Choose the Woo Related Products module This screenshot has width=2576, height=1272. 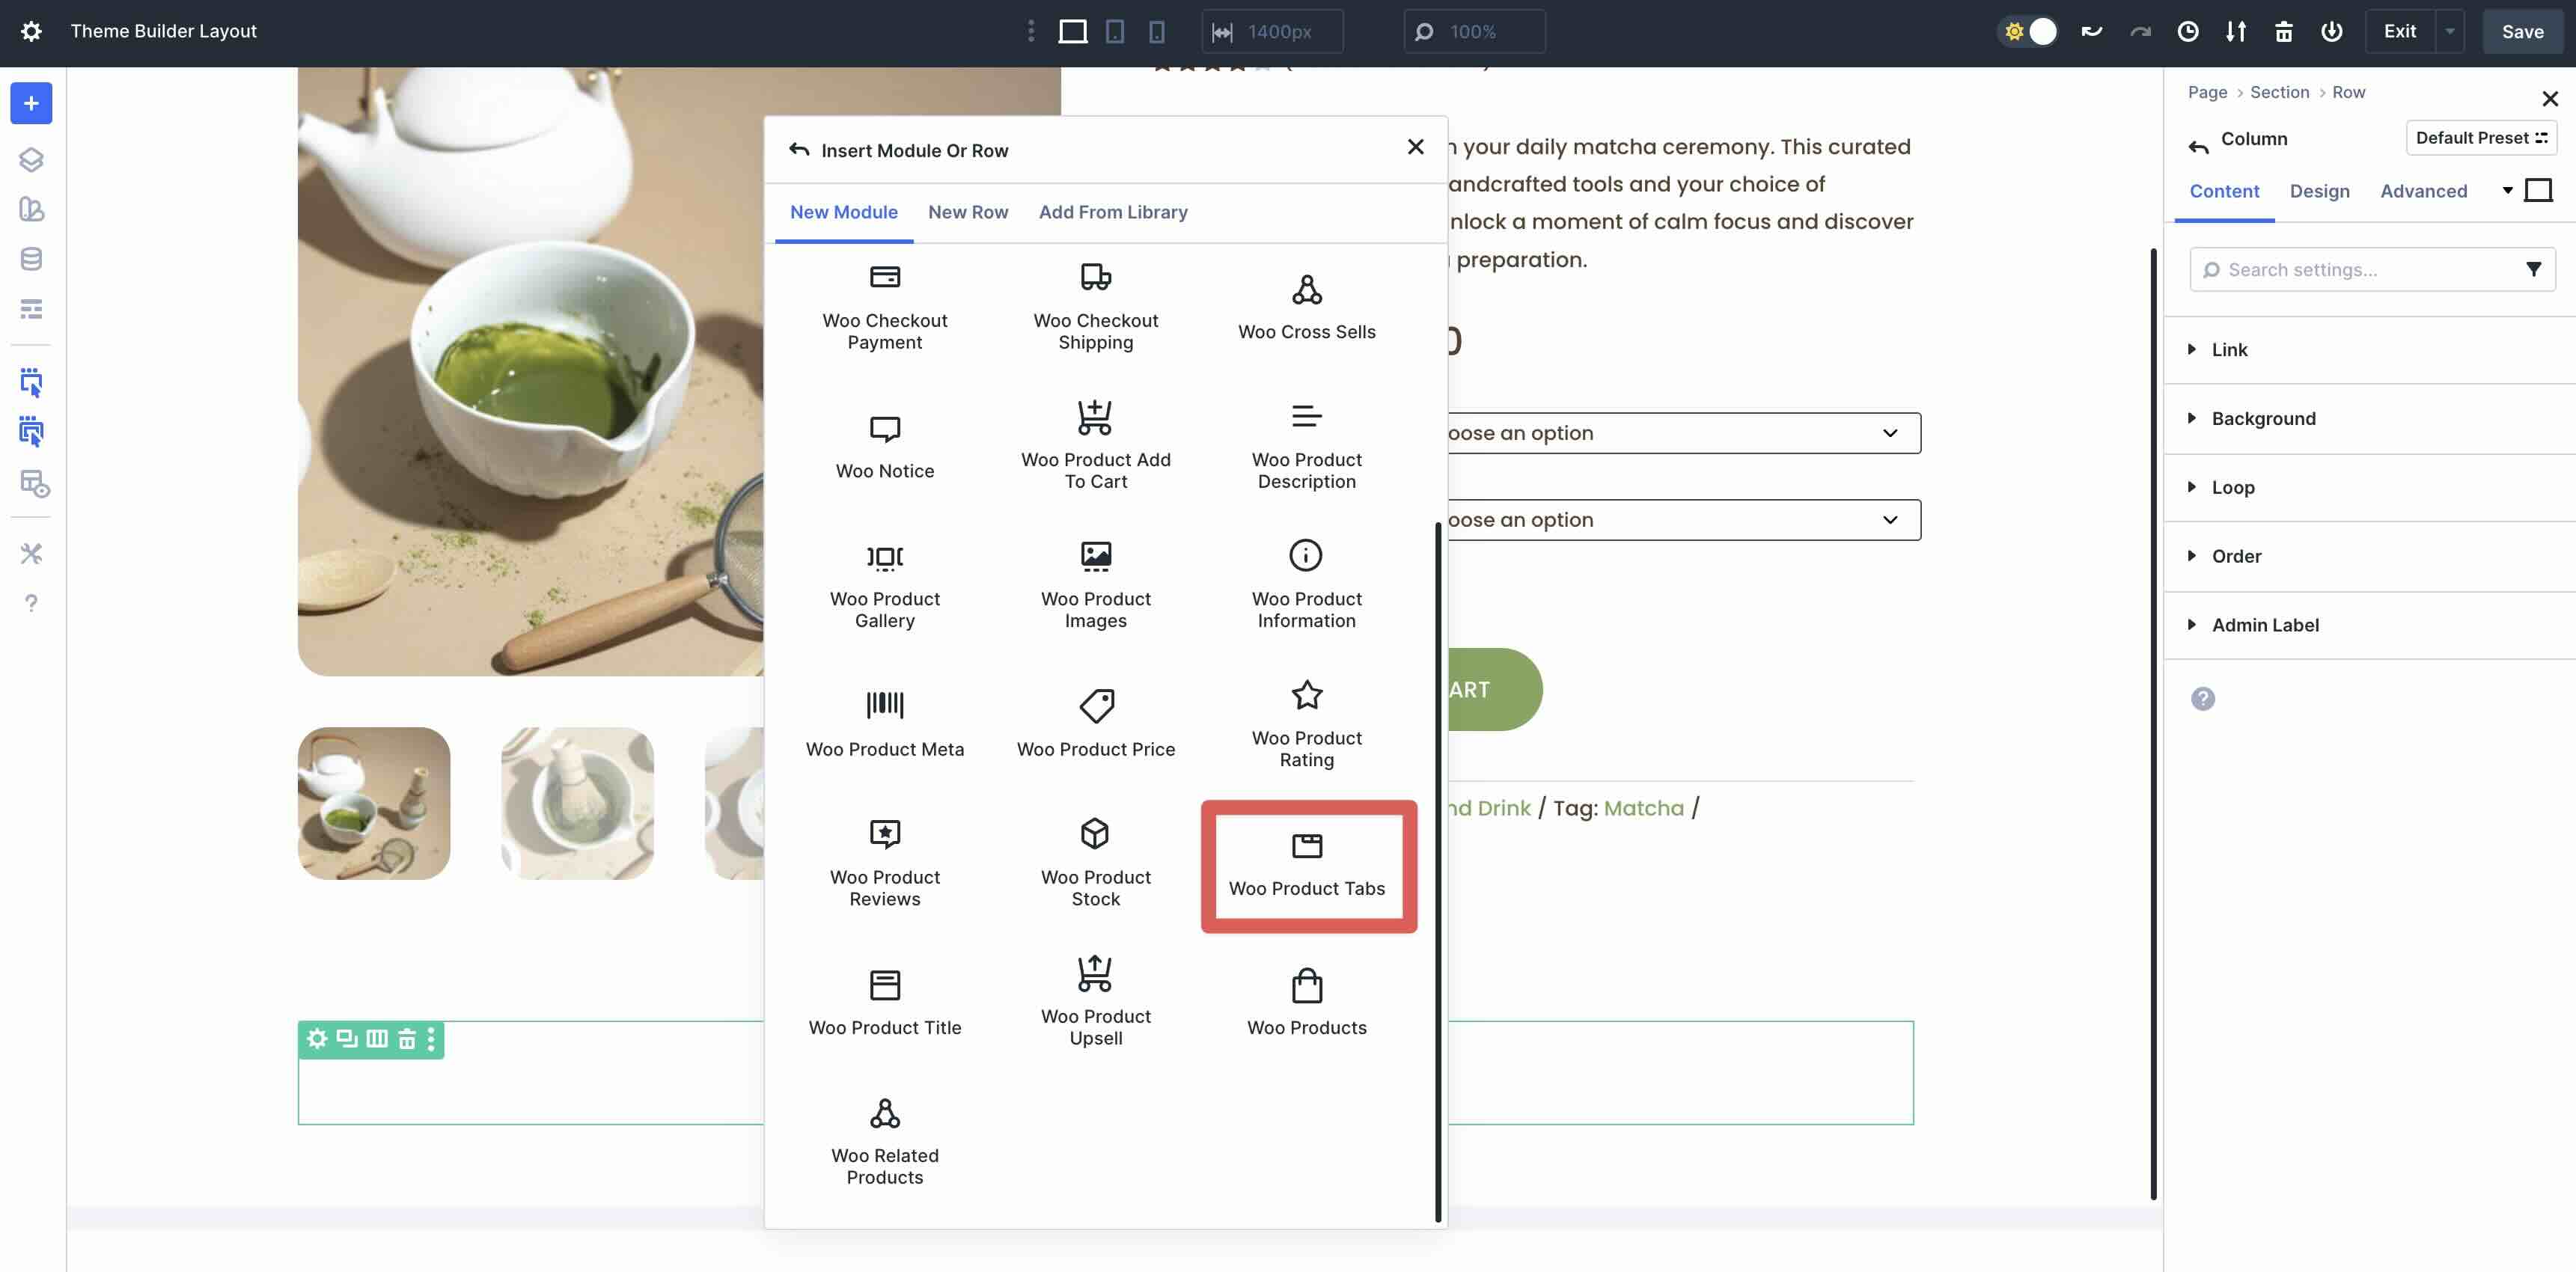pos(884,1140)
